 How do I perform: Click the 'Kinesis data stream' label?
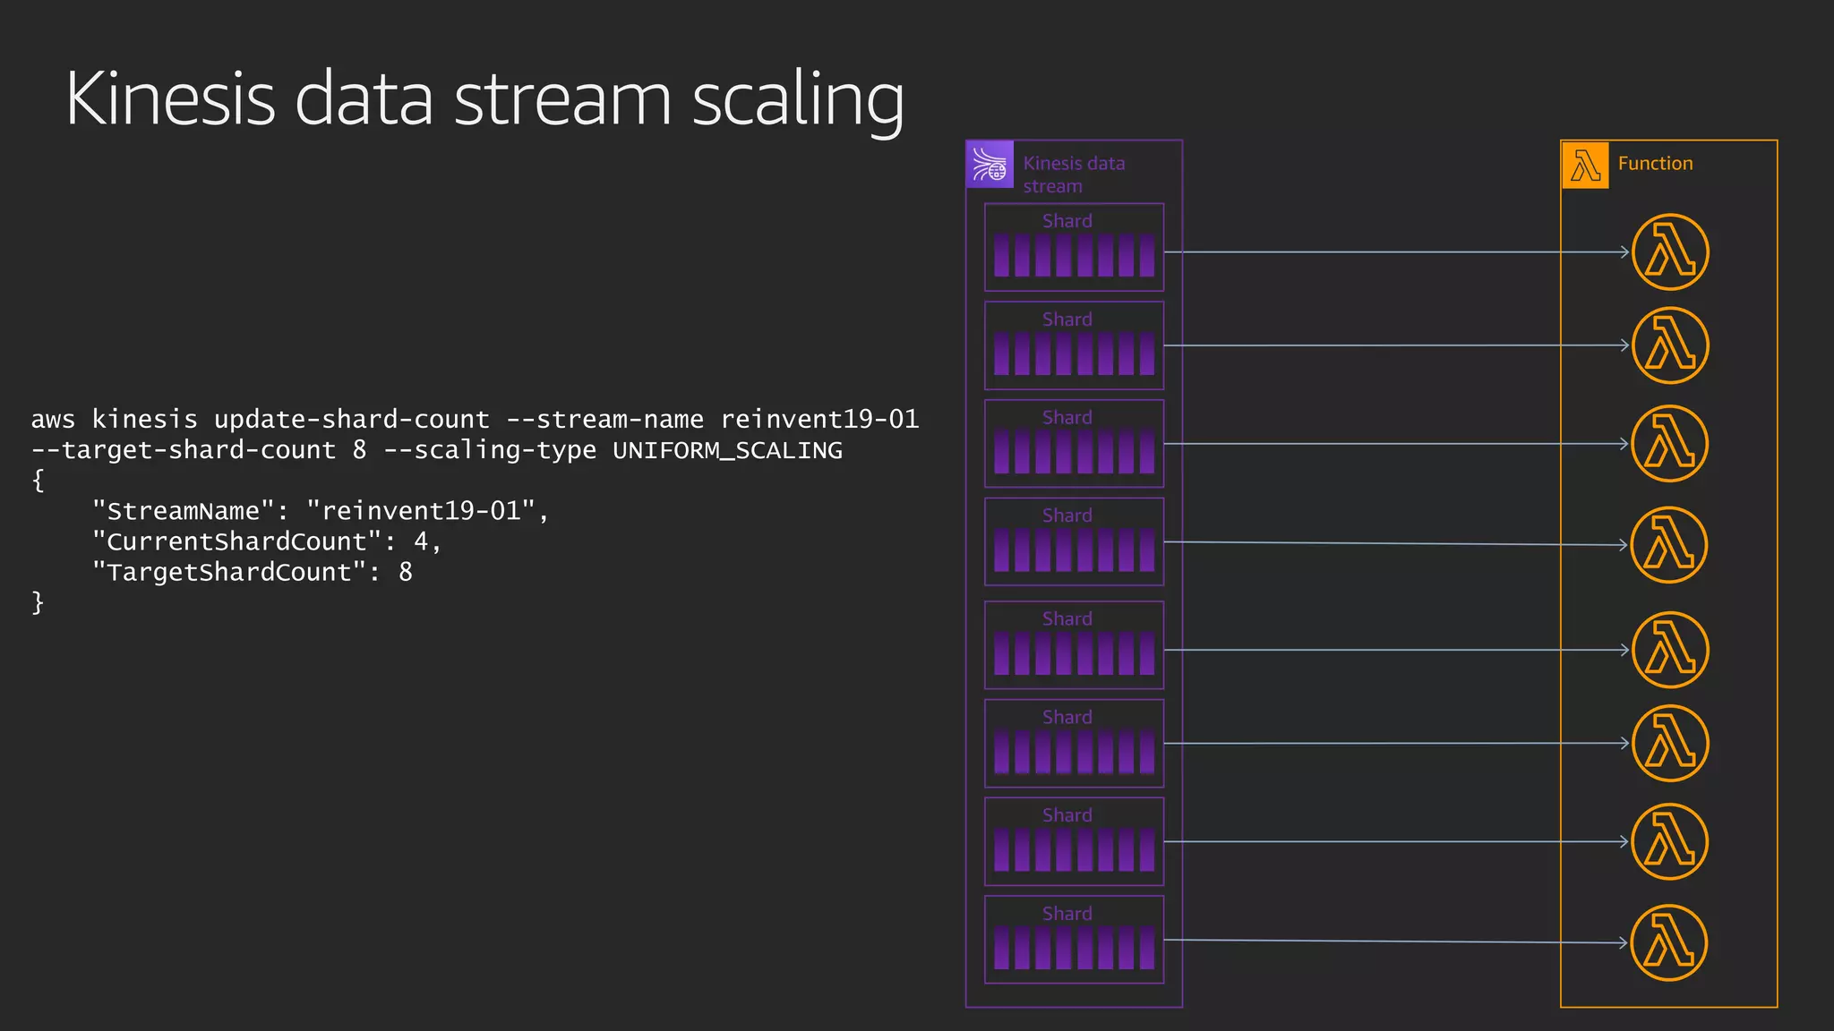coord(1074,175)
